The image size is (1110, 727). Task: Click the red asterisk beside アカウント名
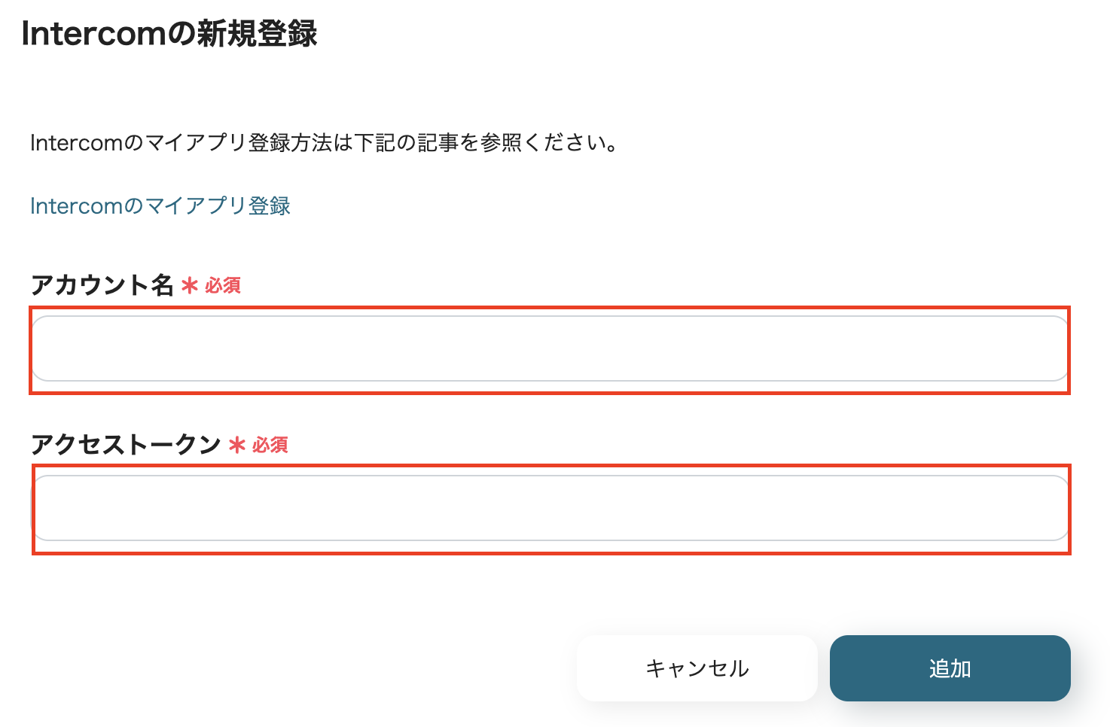click(189, 286)
